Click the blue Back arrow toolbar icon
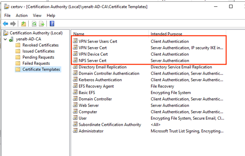The image size is (245, 156). (5, 24)
